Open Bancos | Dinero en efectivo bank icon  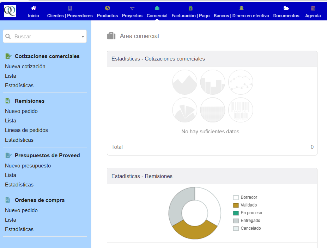tap(241, 8)
